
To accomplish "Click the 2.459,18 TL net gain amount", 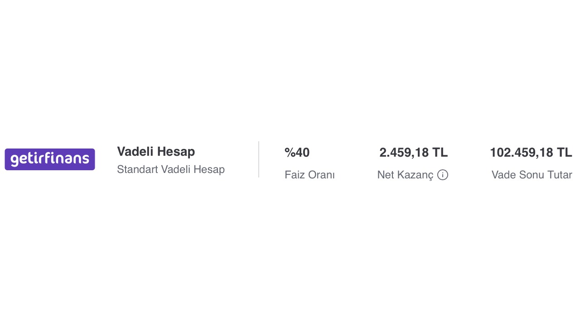I will [x=413, y=153].
